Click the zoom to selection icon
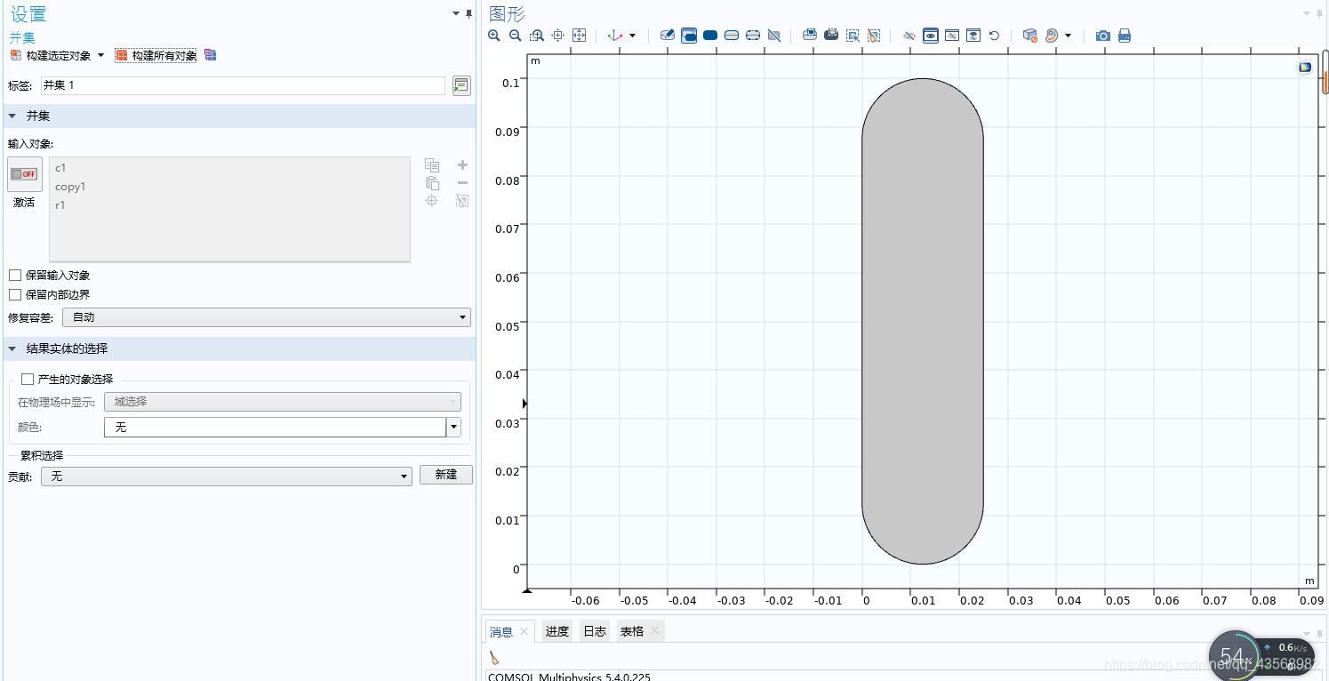 (558, 36)
